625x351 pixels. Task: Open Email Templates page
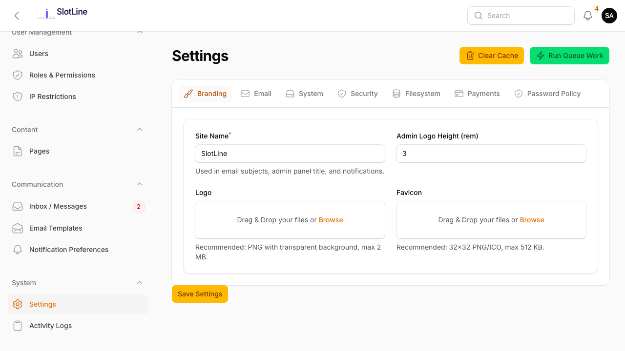(x=78, y=228)
